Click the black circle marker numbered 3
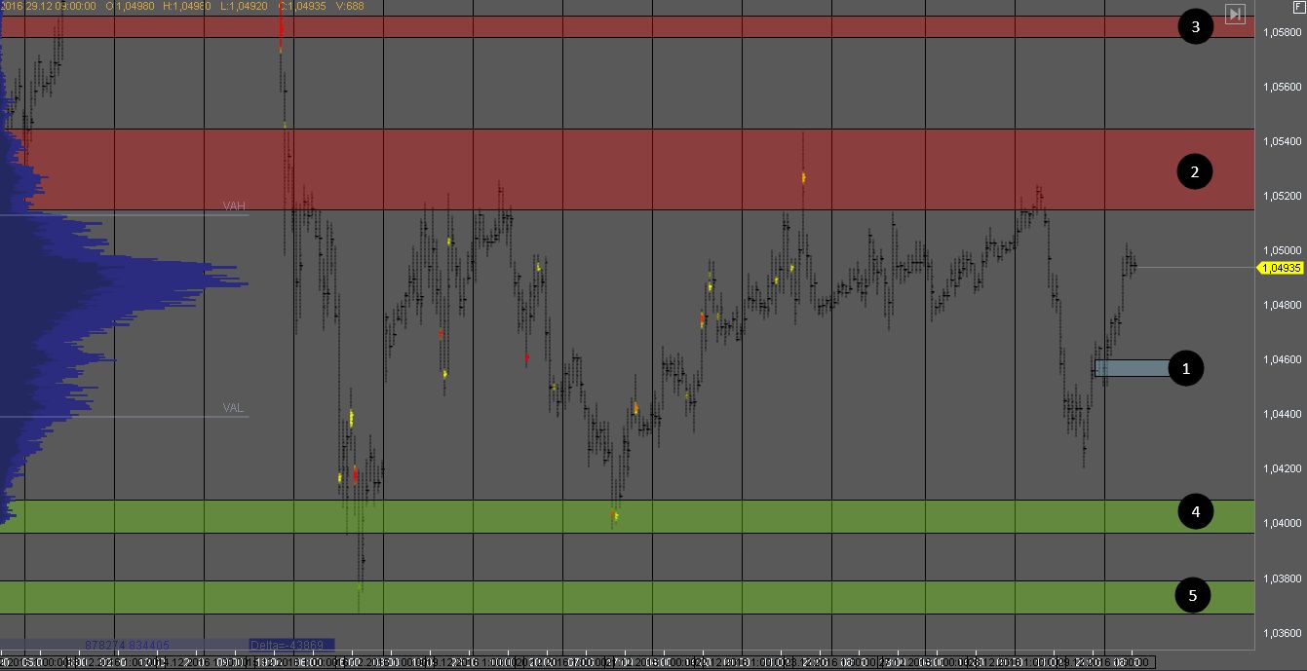Image resolution: width=1307 pixels, height=671 pixels. [1195, 26]
